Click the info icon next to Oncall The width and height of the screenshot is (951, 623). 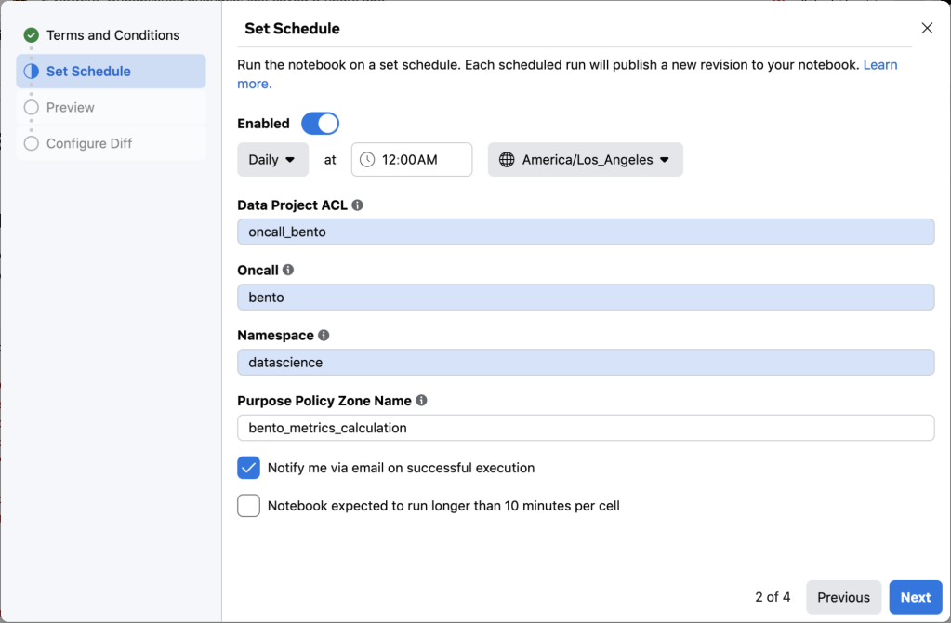(288, 271)
